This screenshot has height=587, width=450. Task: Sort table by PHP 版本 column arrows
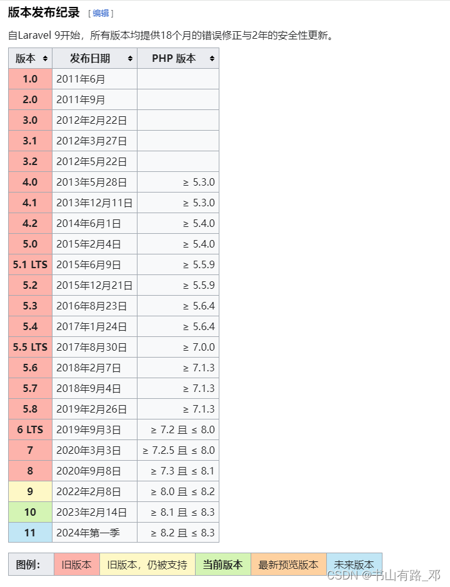[212, 58]
